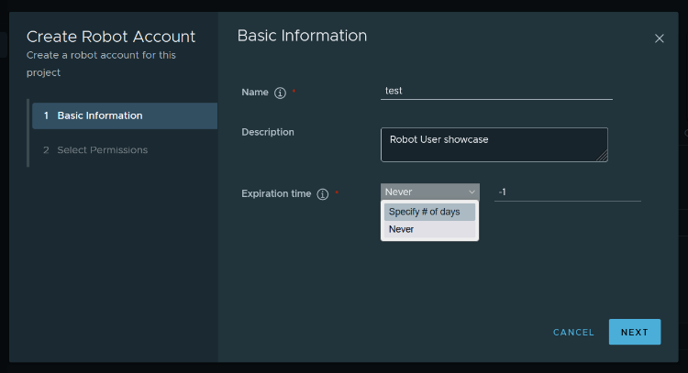
Task: Click the Expiration time info icon
Action: coord(323,194)
